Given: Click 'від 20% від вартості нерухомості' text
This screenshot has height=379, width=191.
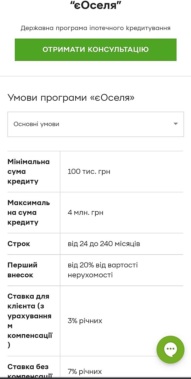Looking at the screenshot, I should (103, 270).
